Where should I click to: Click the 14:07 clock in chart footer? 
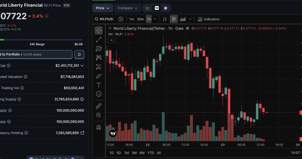pyautogui.click(x=296, y=153)
